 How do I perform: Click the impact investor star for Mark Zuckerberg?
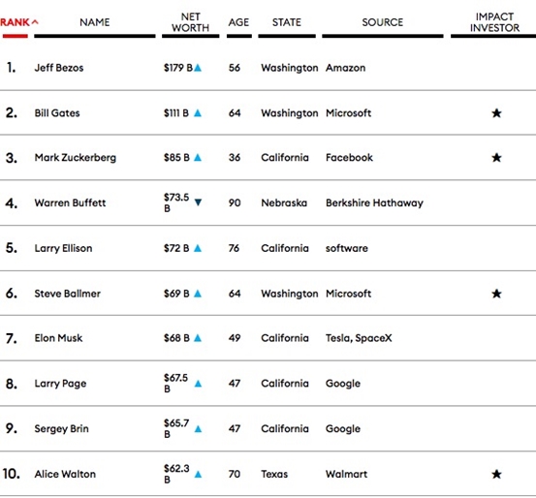496,157
